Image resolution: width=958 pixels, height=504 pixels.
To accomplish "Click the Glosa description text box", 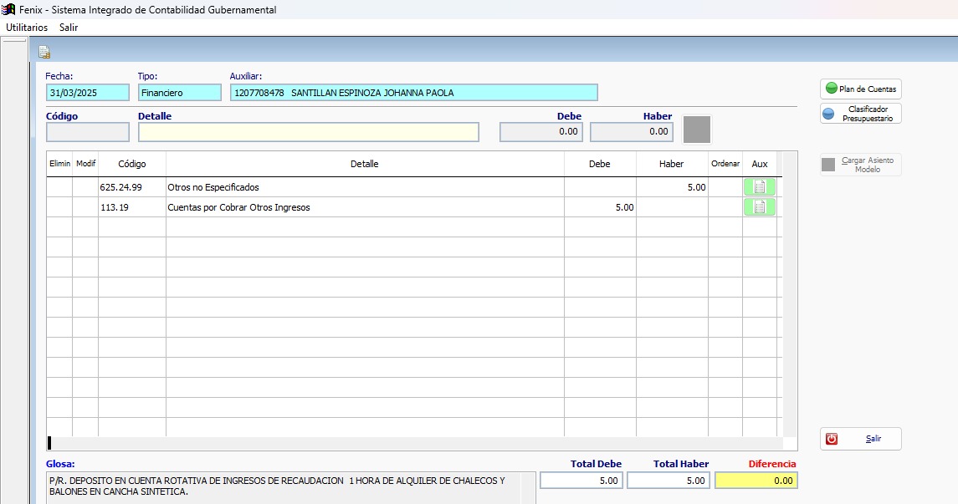I will [289, 486].
